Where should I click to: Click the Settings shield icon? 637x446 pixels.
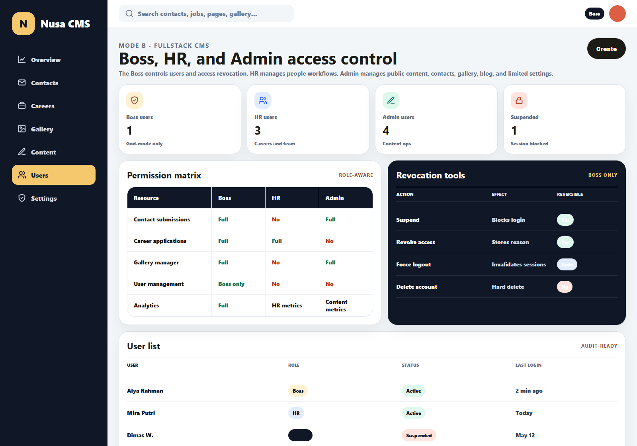pyautogui.click(x=22, y=198)
